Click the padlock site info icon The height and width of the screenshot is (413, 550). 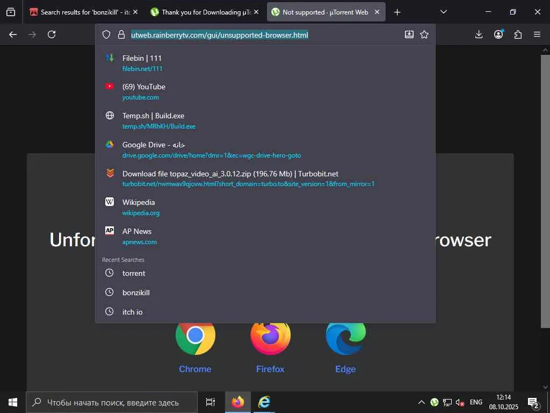(121, 34)
